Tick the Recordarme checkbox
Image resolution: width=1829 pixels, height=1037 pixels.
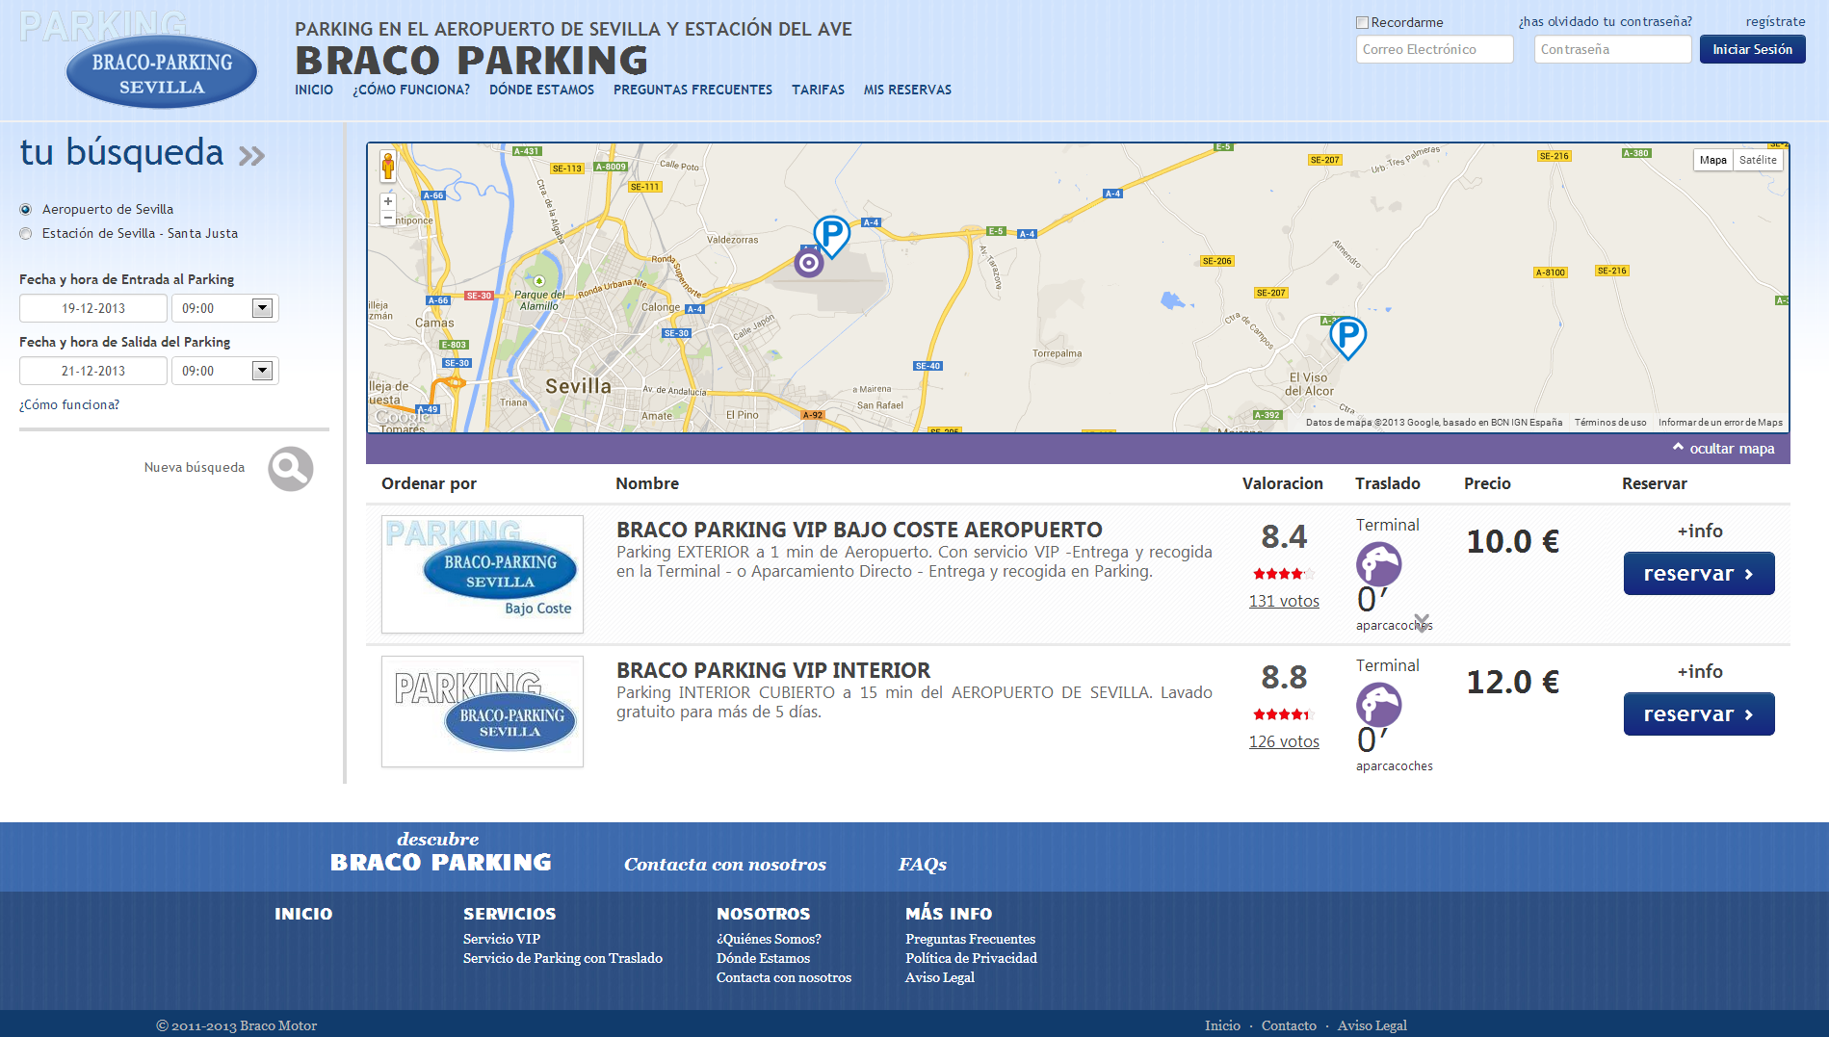[1362, 22]
